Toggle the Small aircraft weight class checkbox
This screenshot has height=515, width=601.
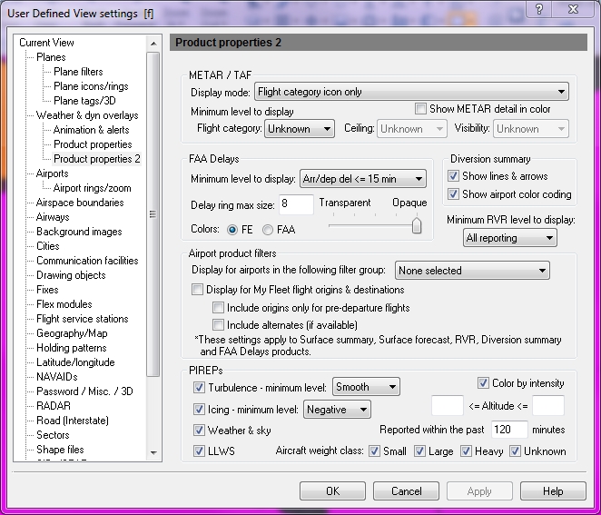(374, 451)
